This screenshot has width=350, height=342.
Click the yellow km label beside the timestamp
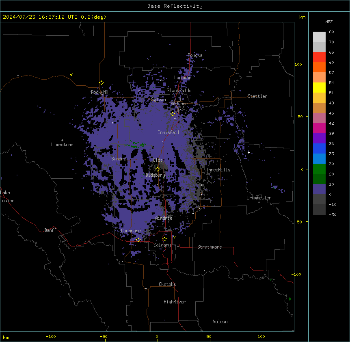click(x=302, y=17)
